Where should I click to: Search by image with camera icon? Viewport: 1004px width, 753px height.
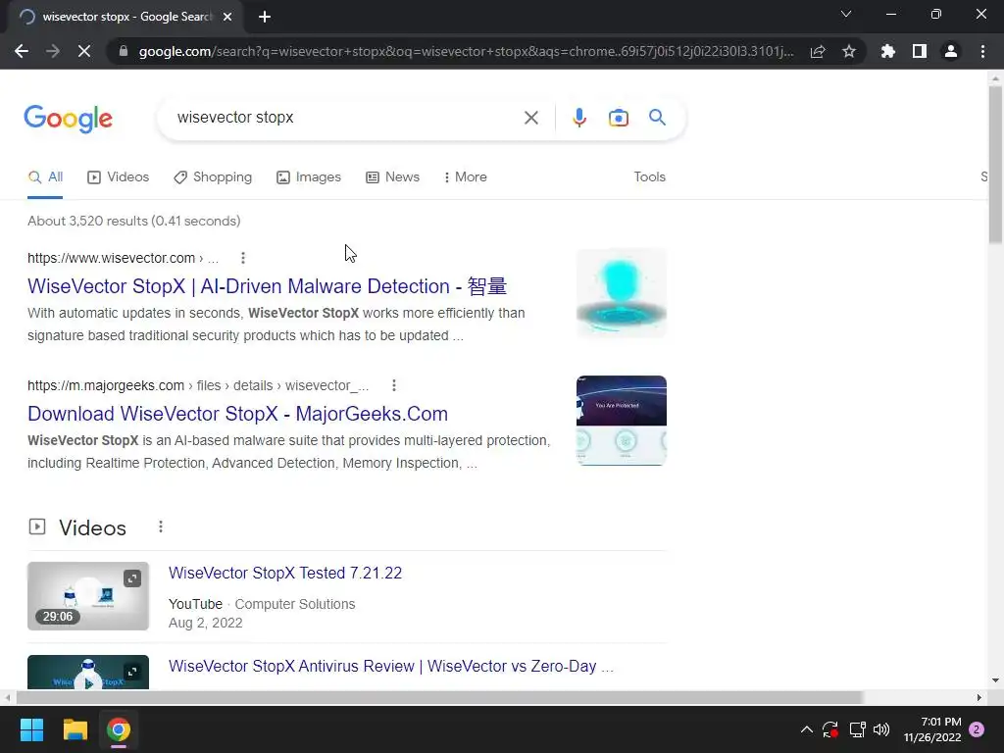point(619,118)
